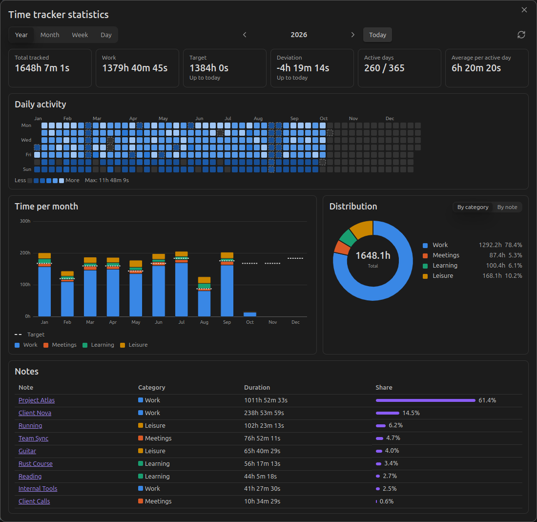
Task: Click the Leisure swatch in Distribution legend
Action: 425,276
